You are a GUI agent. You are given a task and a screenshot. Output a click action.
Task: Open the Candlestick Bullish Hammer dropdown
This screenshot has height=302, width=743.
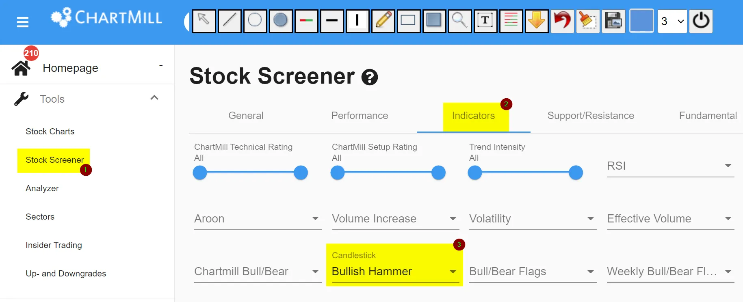(x=394, y=271)
